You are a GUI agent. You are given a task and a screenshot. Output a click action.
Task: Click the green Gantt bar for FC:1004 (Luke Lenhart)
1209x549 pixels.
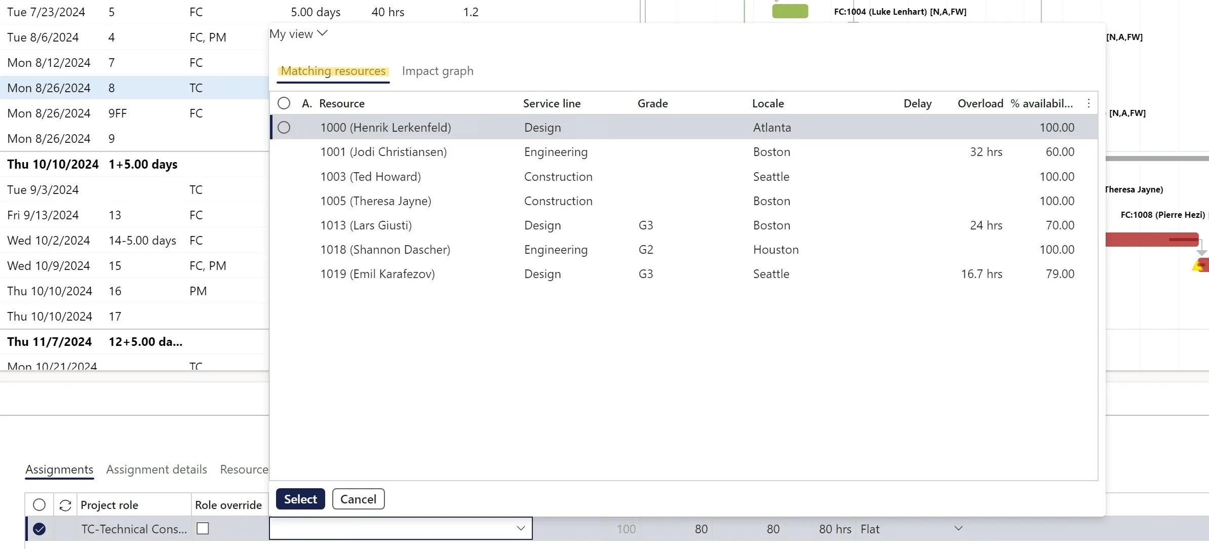tap(790, 11)
